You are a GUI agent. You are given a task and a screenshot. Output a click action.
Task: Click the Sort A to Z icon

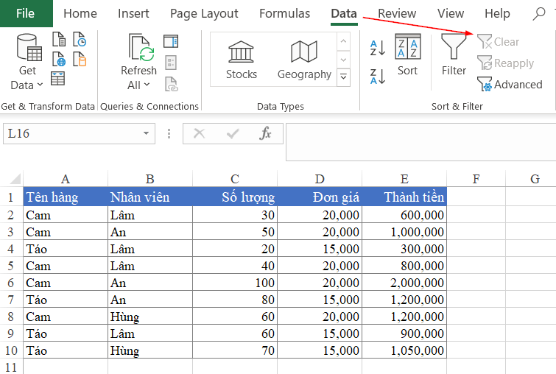377,48
